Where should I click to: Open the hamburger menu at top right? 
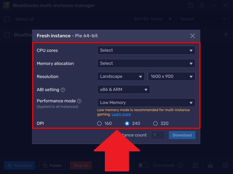coord(202,6)
